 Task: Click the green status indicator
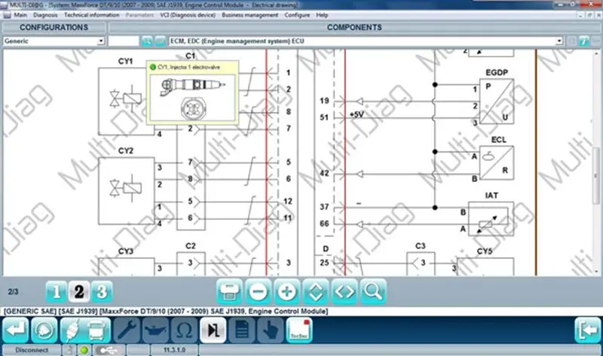click(x=84, y=350)
